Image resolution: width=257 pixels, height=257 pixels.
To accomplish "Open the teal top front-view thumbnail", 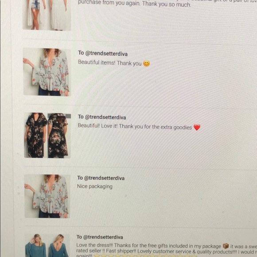I will click(36, 245).
